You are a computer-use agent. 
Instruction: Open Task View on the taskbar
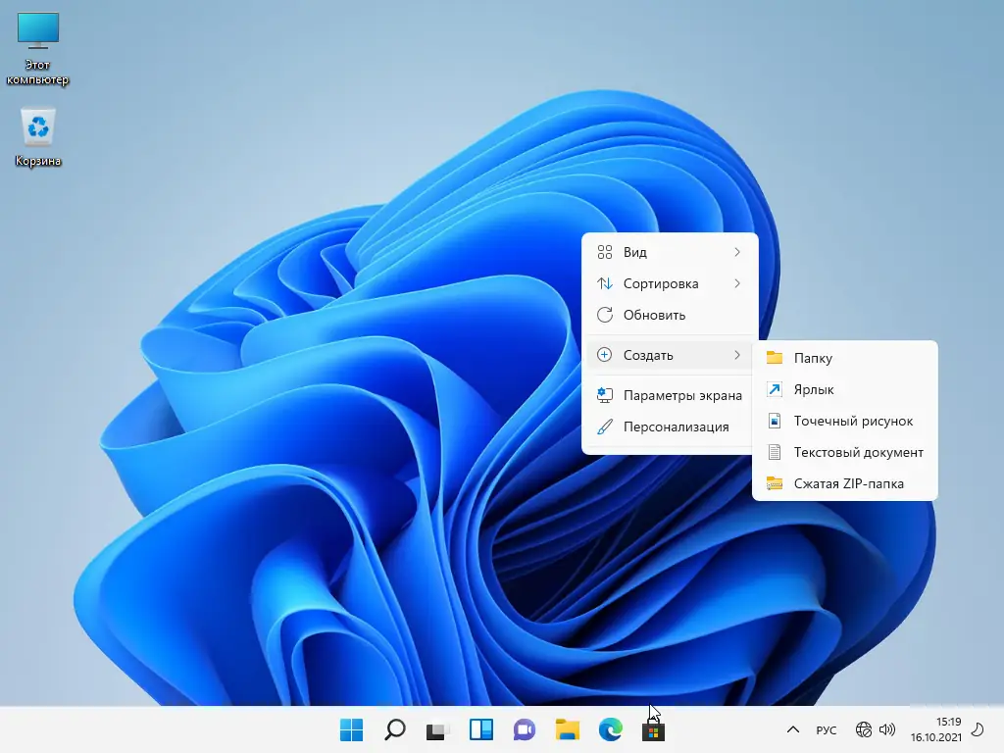click(437, 729)
